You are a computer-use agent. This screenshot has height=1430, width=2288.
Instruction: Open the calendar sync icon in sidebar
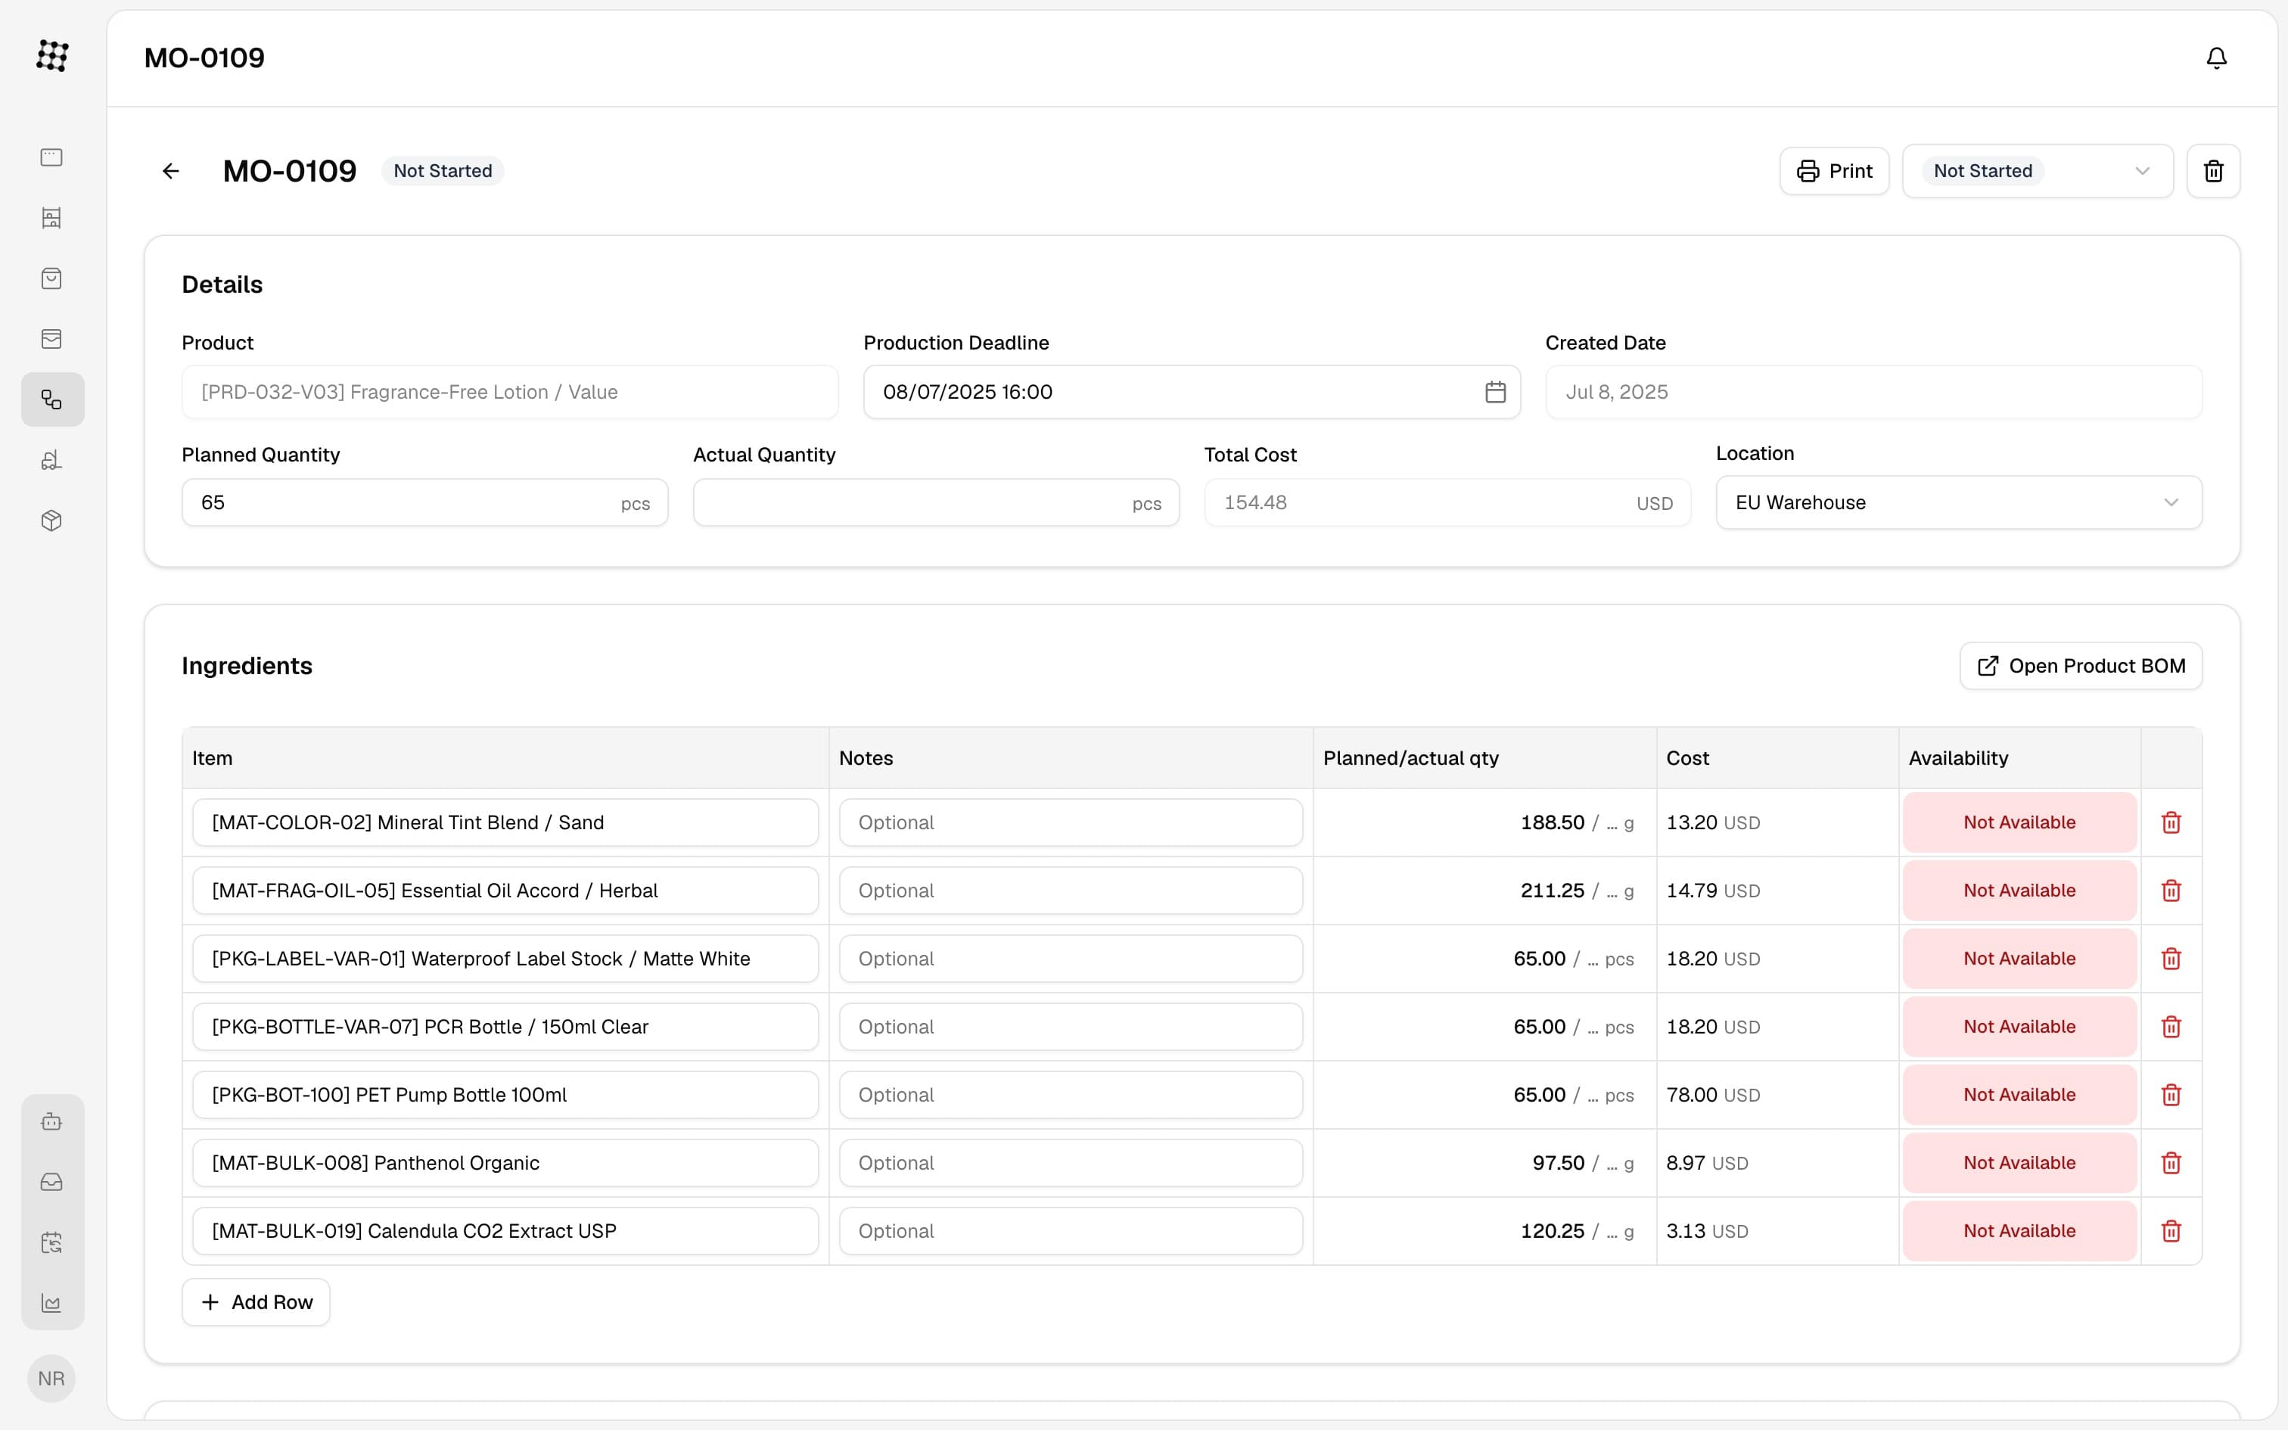tap(52, 1242)
